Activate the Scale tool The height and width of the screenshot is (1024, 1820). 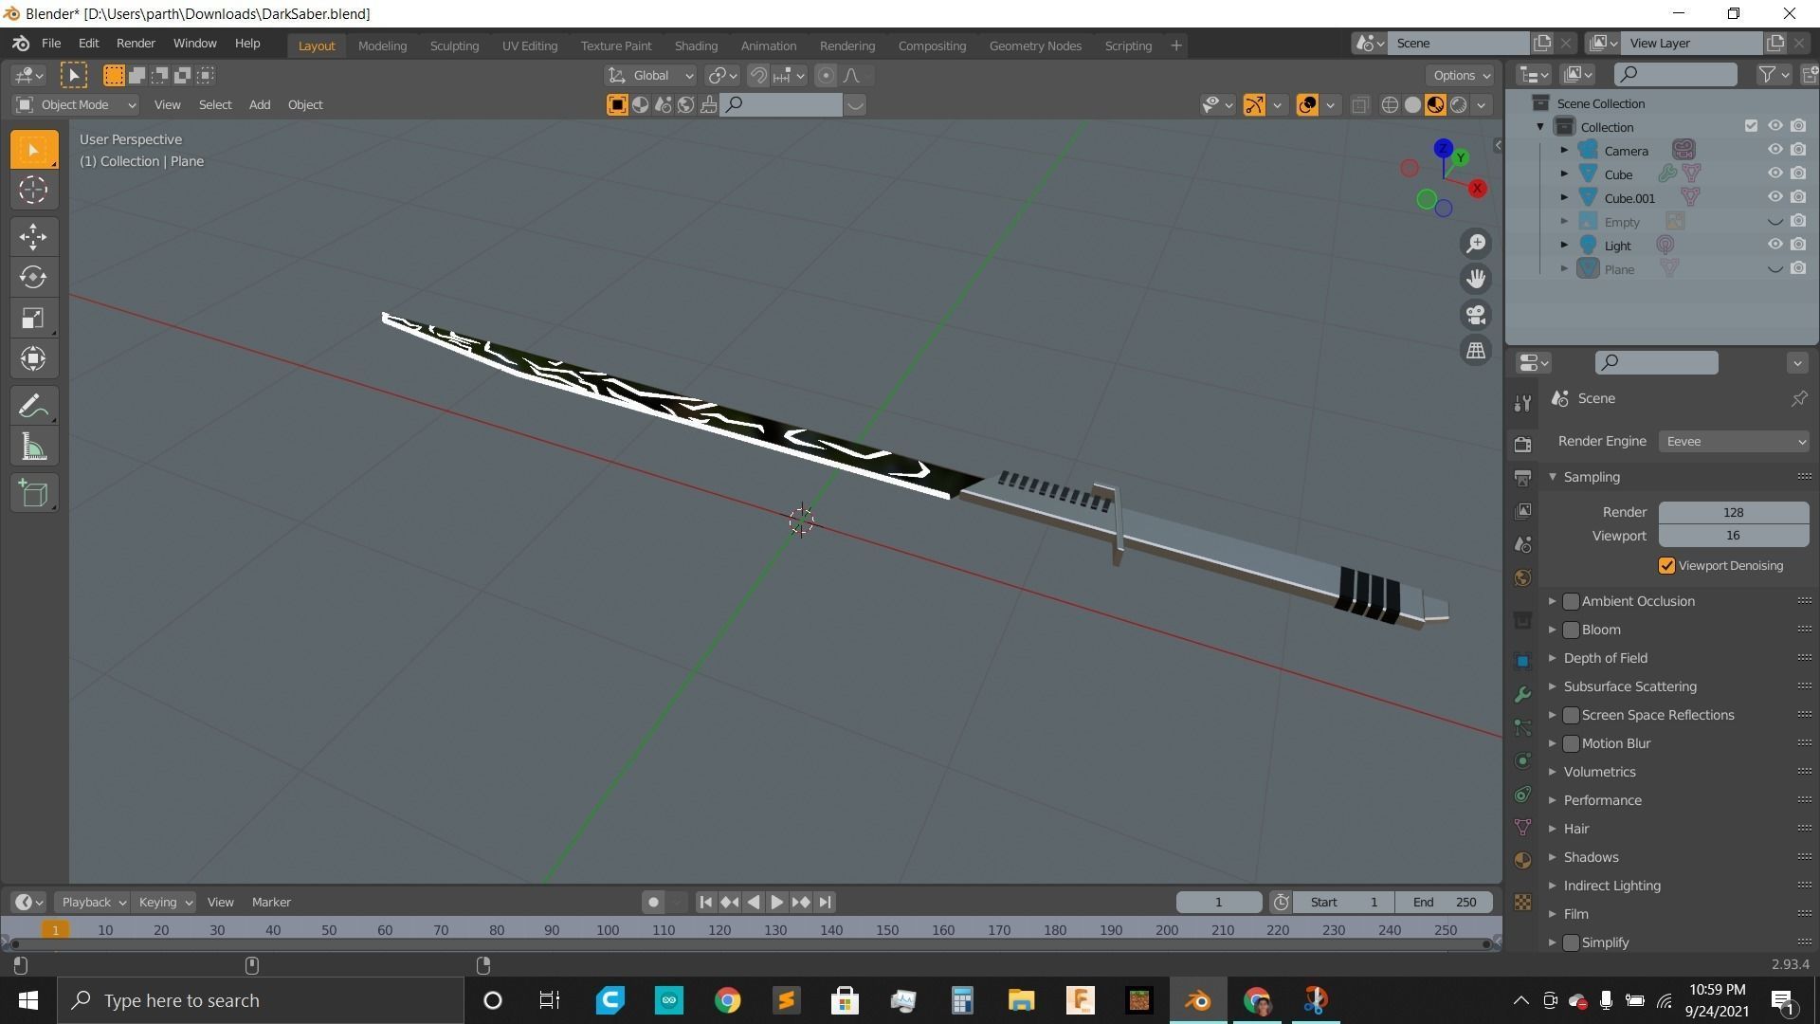34,318
